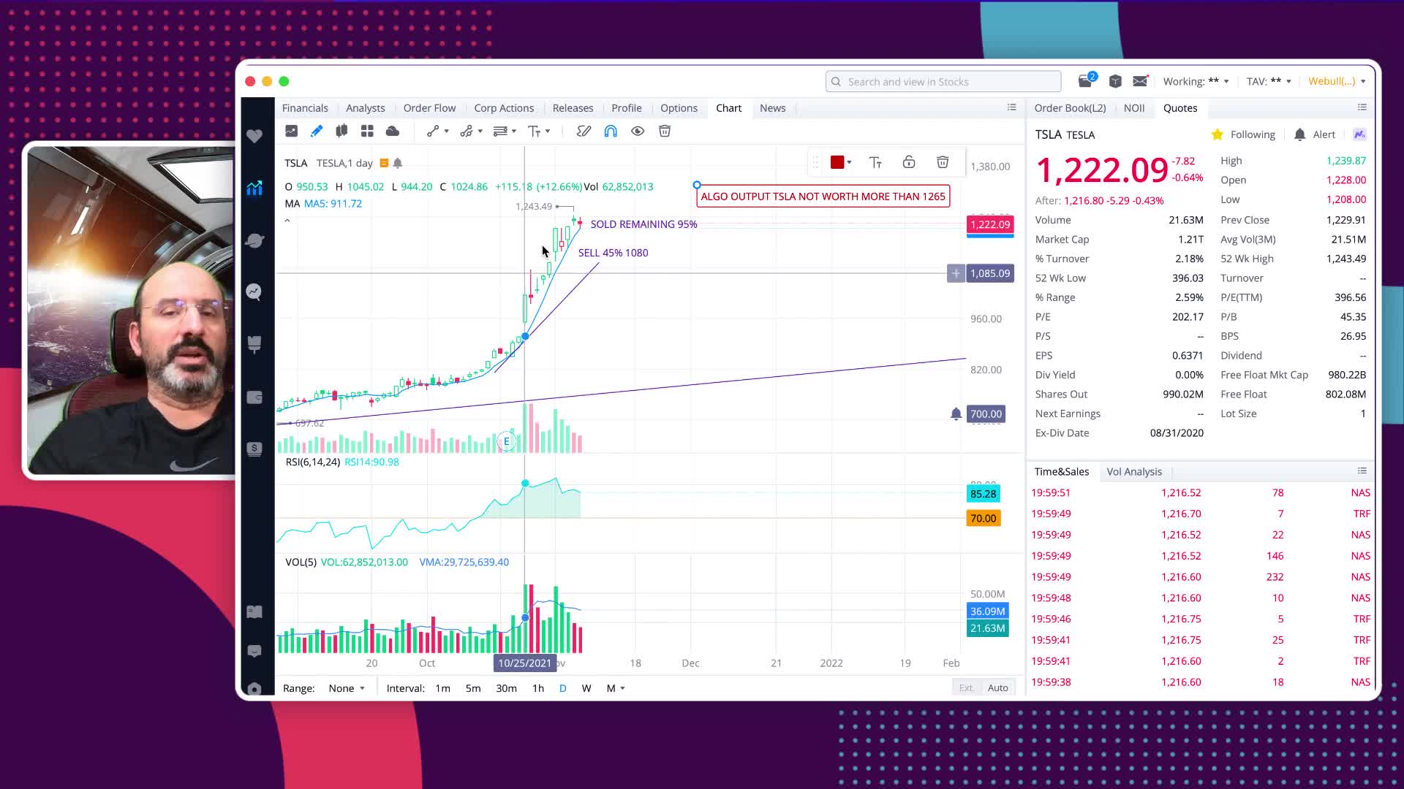Image resolution: width=1404 pixels, height=789 pixels.
Task: Open the four-square layout grid icon
Action: pyautogui.click(x=367, y=131)
